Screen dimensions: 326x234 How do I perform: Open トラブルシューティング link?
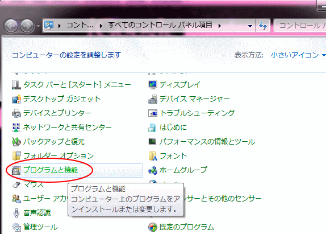197,113
